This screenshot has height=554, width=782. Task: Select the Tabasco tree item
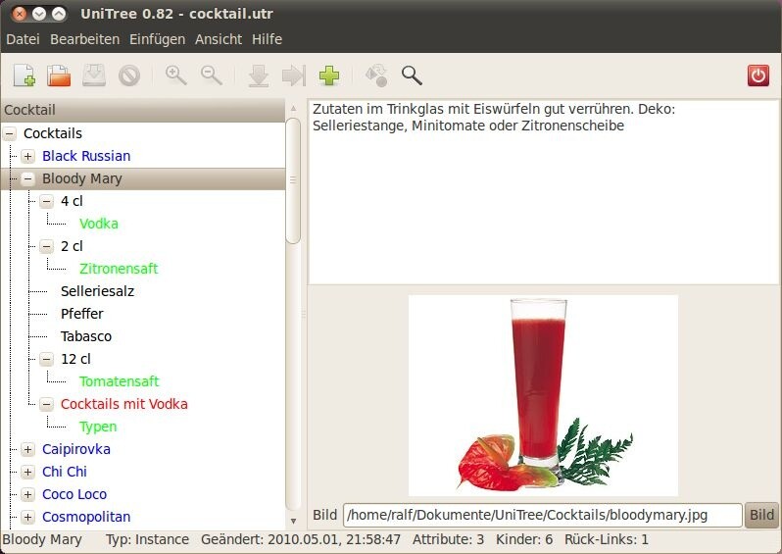pyautogui.click(x=86, y=336)
